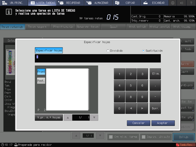Tap keypad digit 1
Image resolution: width=196 pixels, height=147 pixels.
click(119, 74)
